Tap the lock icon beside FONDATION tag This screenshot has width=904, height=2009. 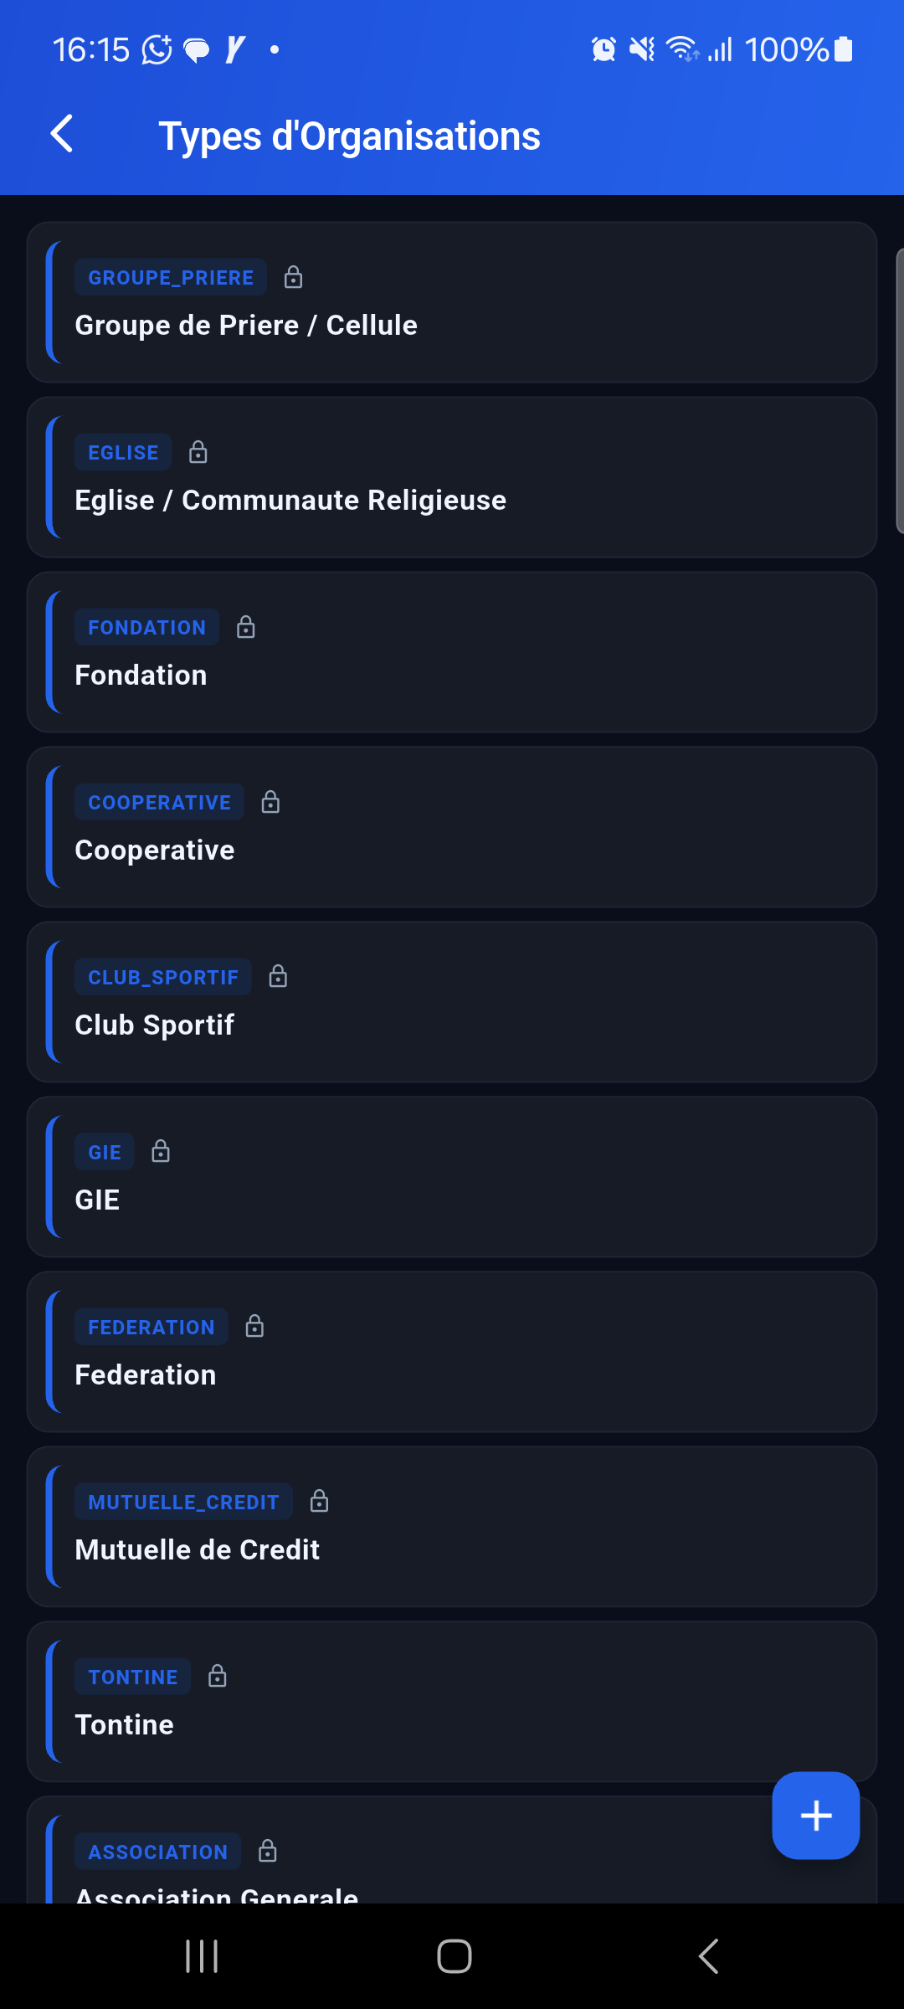point(246,627)
